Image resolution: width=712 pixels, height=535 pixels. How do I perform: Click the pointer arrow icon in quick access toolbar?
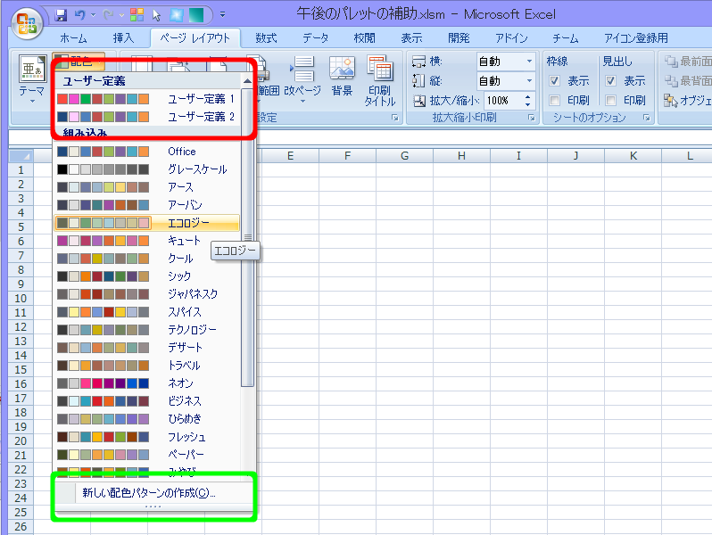tap(157, 15)
